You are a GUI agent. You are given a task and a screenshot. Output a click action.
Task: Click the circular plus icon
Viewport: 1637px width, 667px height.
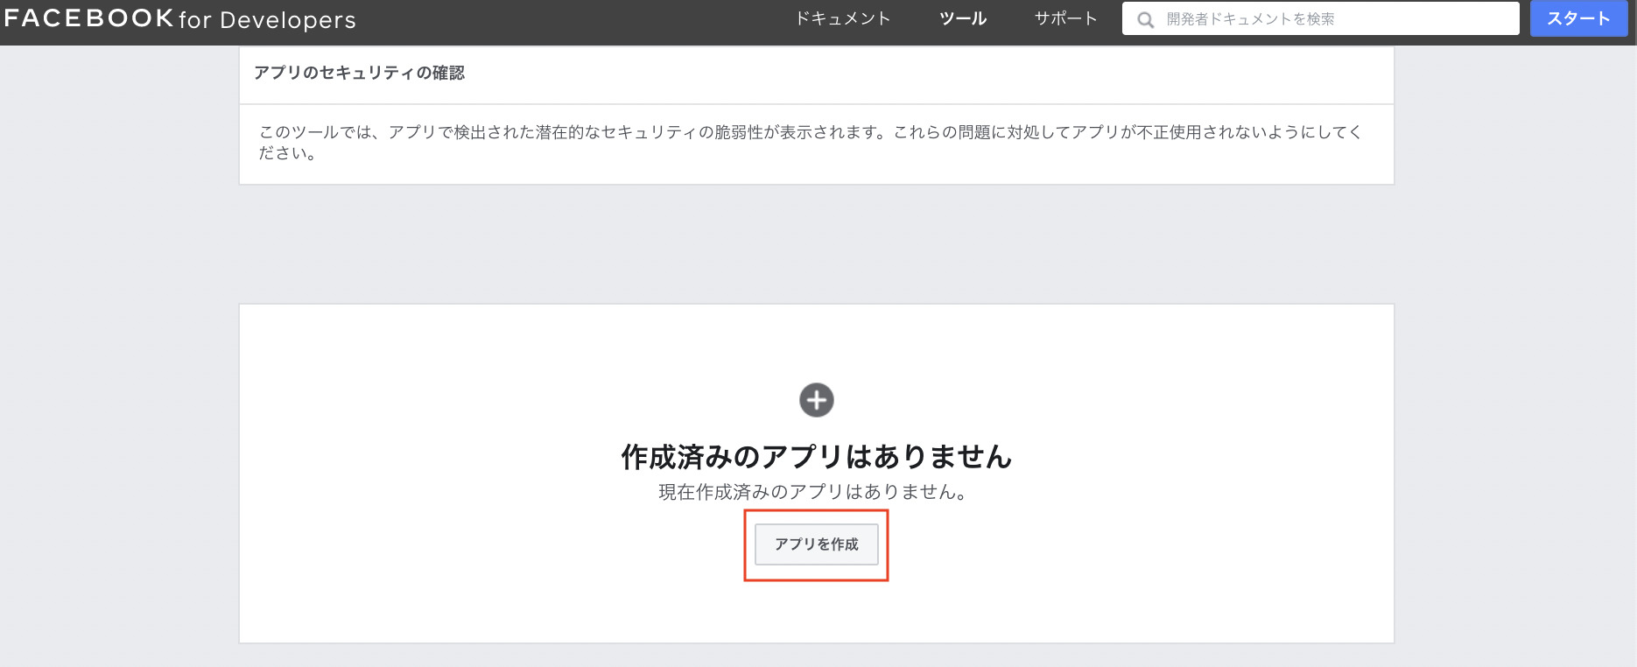click(x=816, y=400)
